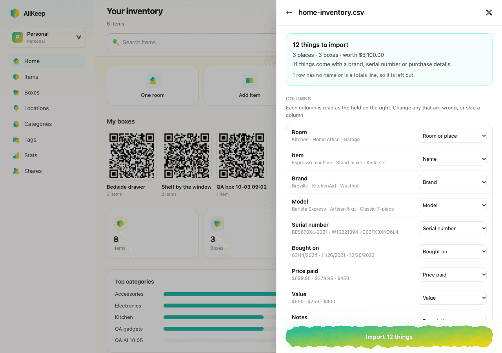
Task: Click the Boxes count icon
Action: [217, 224]
